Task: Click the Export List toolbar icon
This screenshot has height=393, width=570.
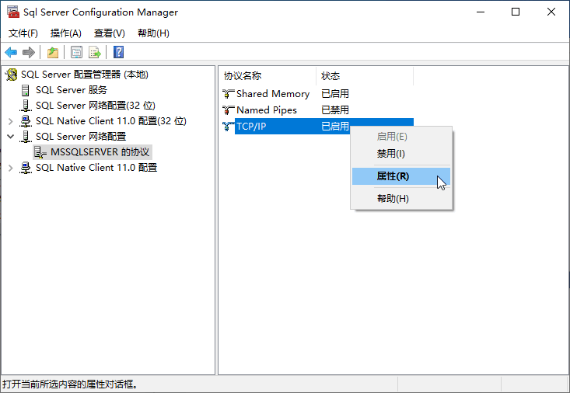Action: [95, 52]
